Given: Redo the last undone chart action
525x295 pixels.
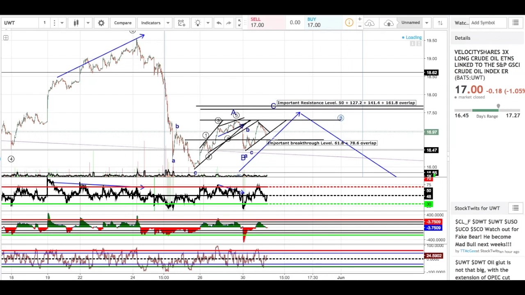Looking at the screenshot, I should [229, 23].
